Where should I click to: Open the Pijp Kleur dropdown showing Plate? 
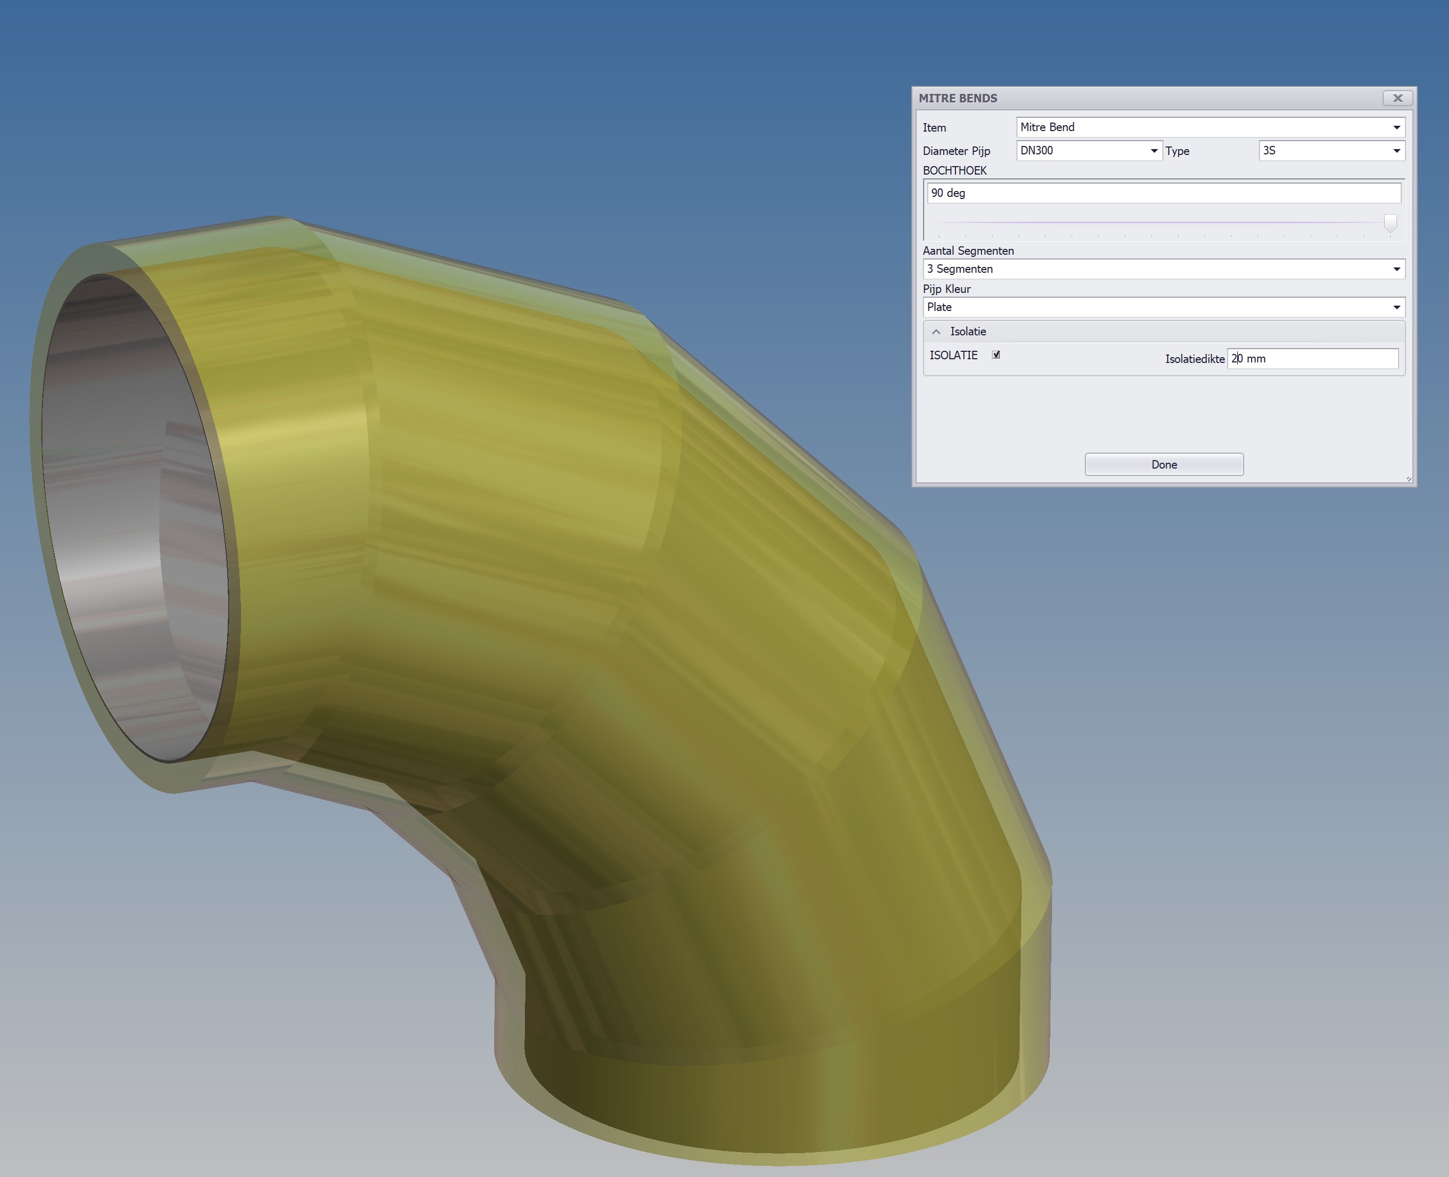point(1396,307)
